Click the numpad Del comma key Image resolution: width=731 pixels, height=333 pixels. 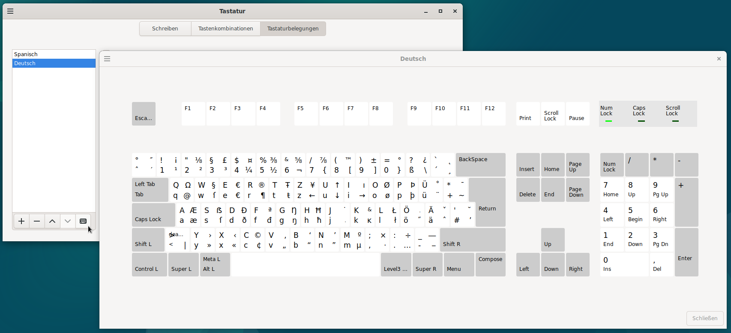point(662,264)
